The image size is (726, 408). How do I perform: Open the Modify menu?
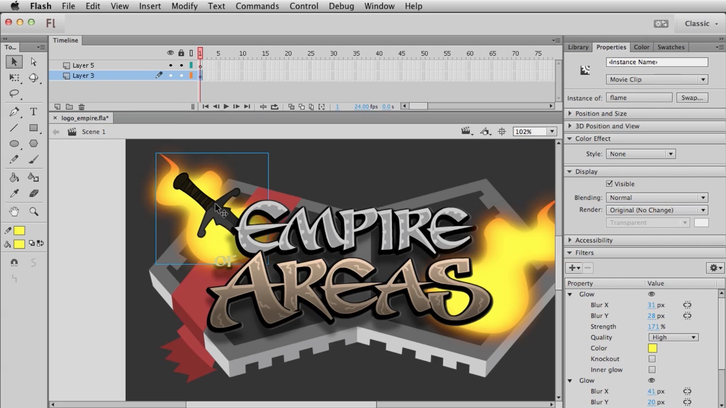pos(184,6)
